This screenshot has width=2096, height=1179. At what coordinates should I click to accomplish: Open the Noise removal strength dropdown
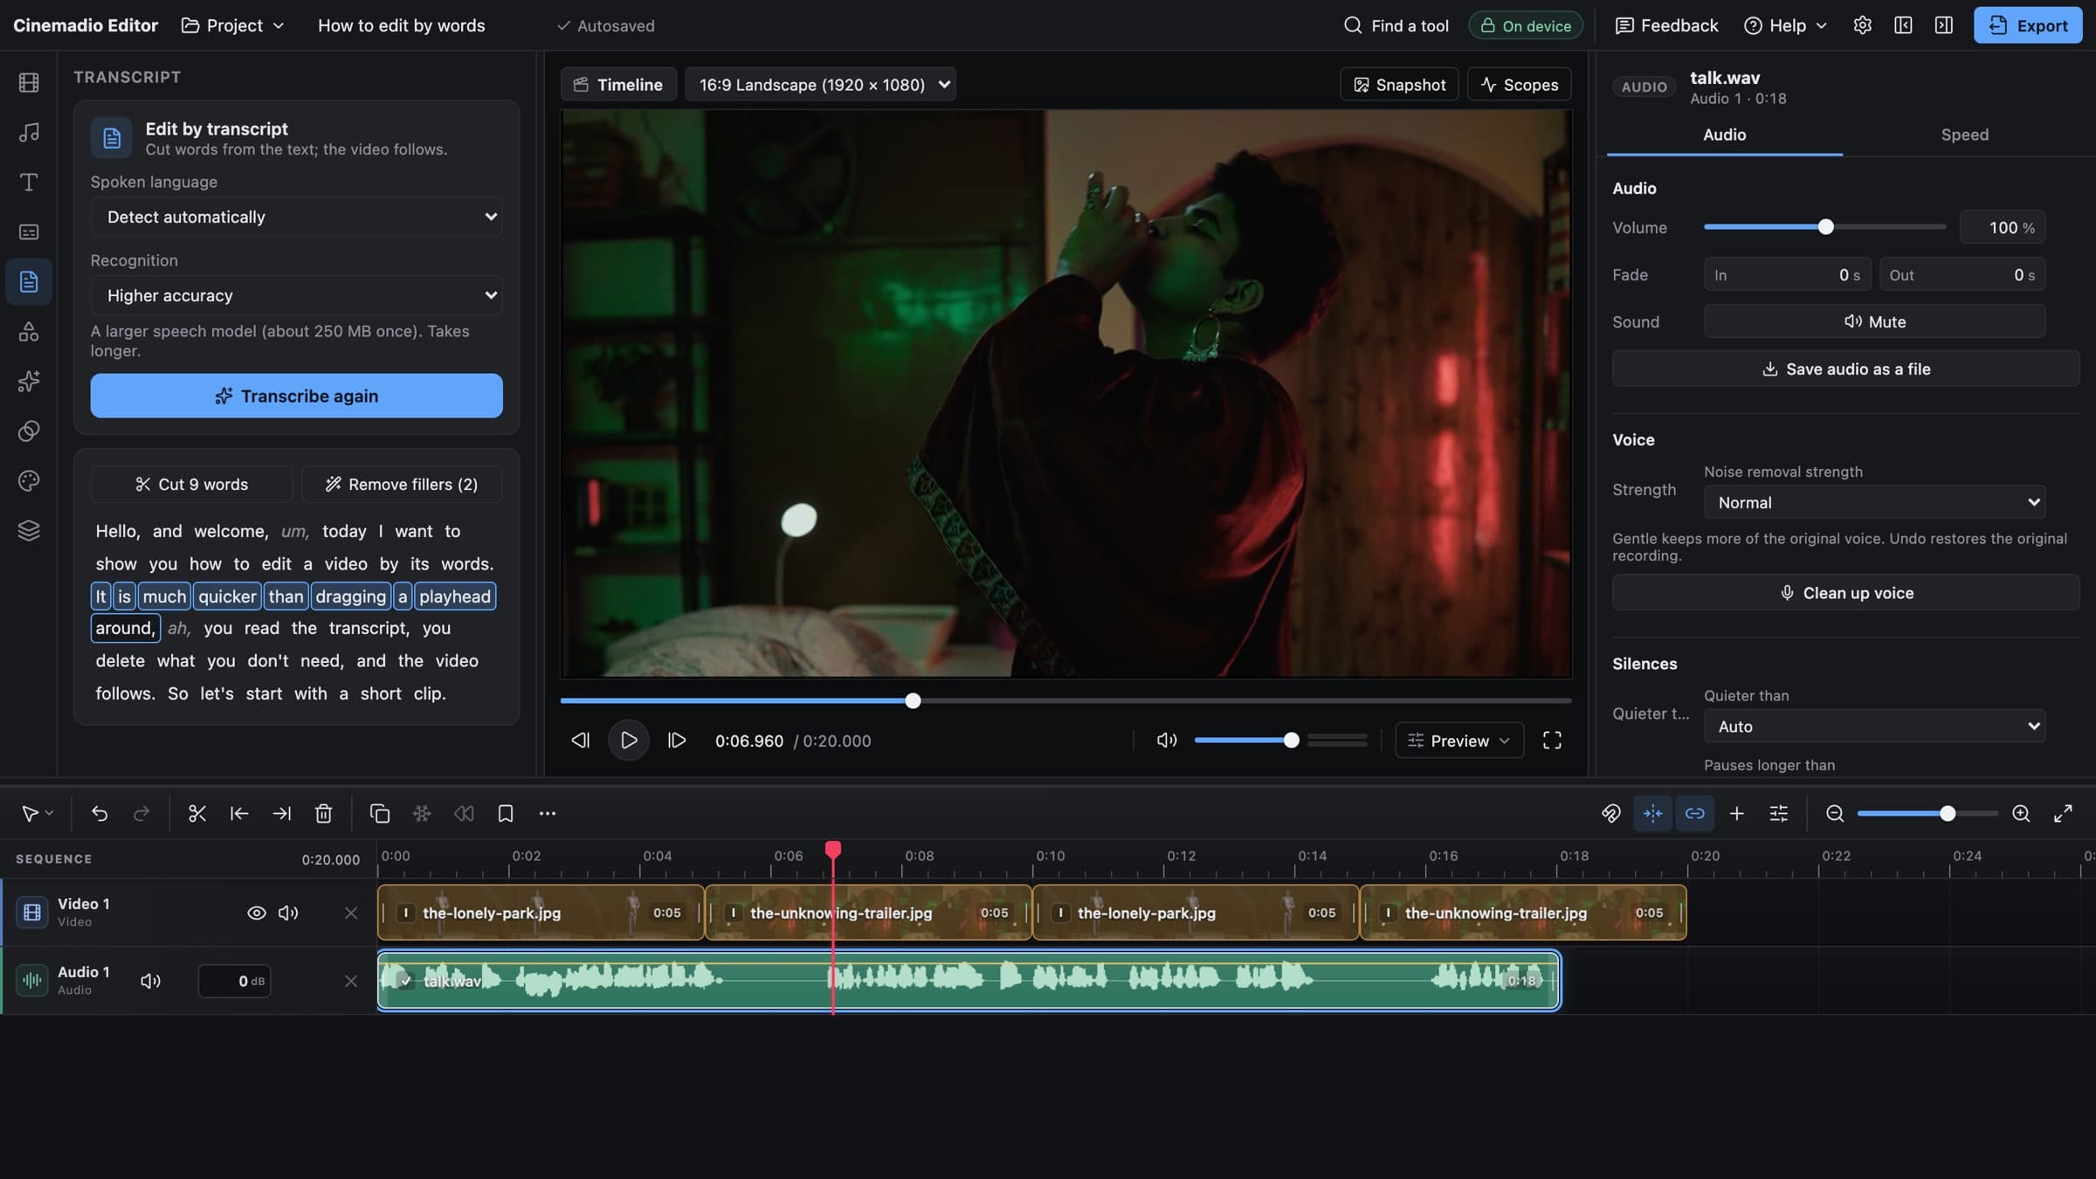pos(1874,502)
